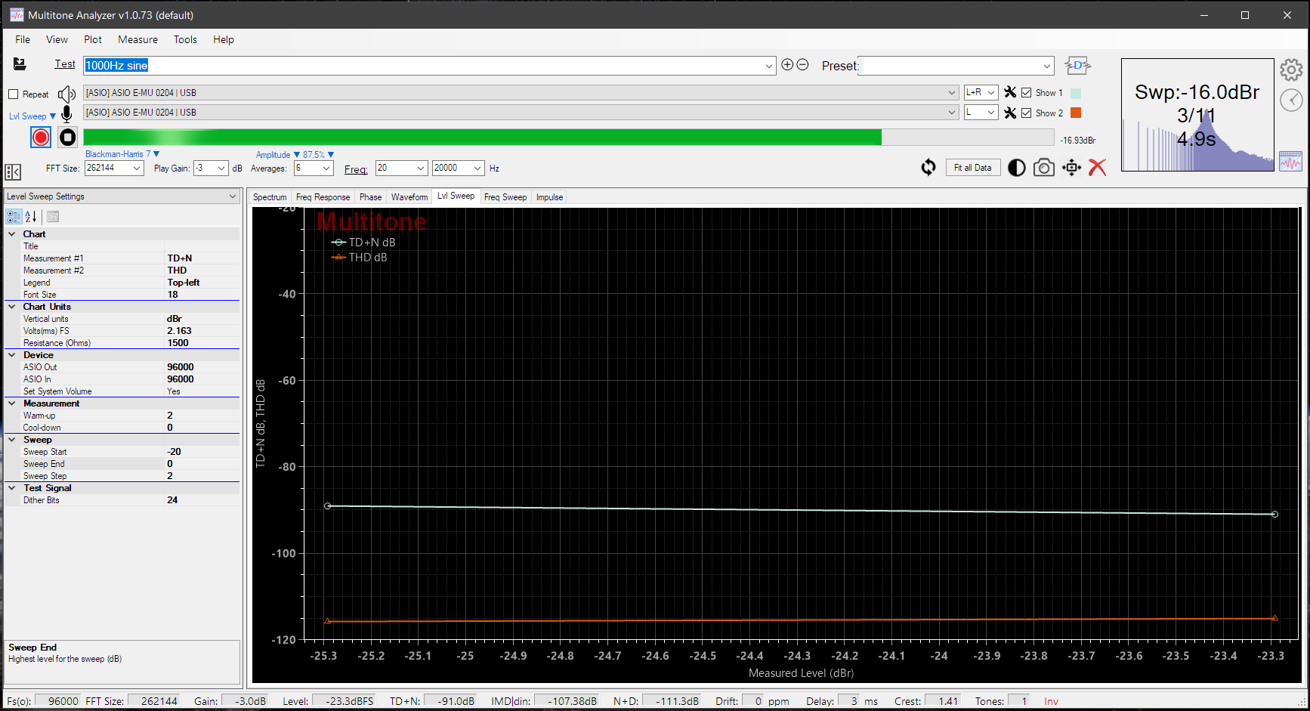Open the settings gear icon
Image resolution: width=1310 pixels, height=711 pixels.
1291,70
